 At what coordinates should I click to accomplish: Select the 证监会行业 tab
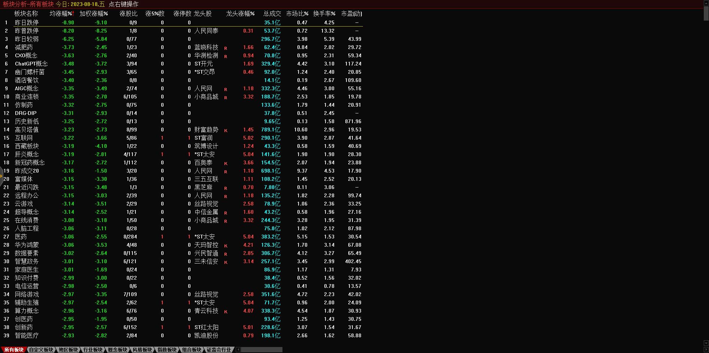pos(219,350)
